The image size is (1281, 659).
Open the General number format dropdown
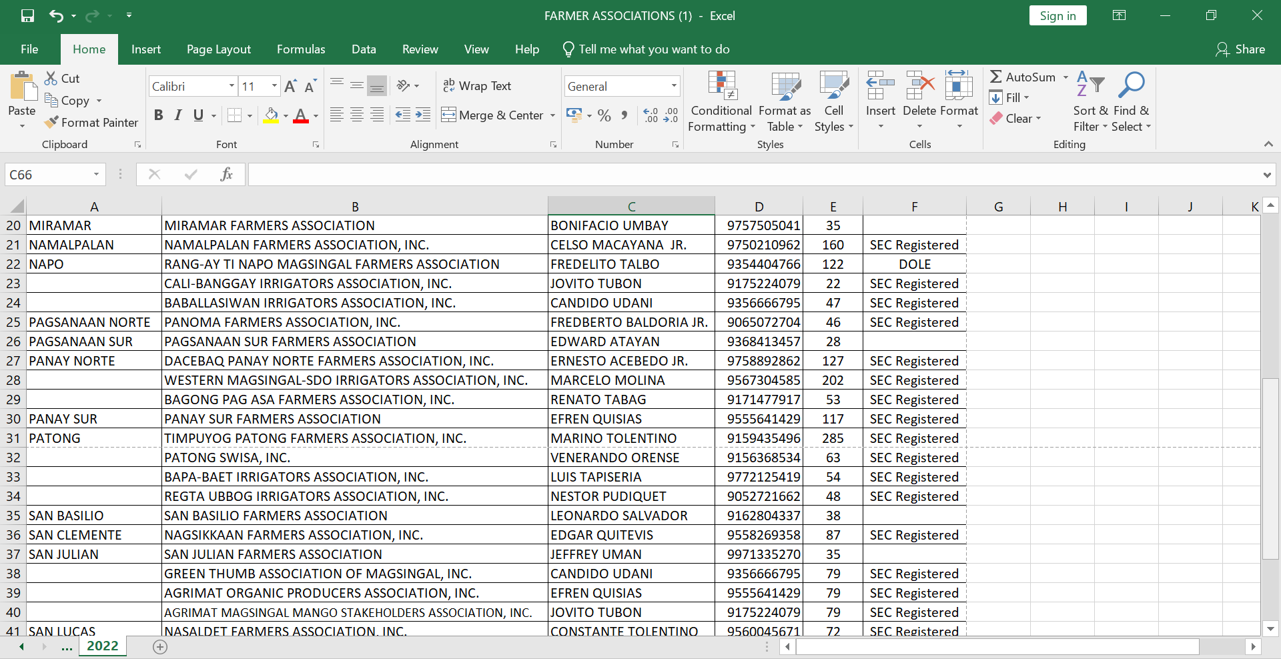pos(674,86)
